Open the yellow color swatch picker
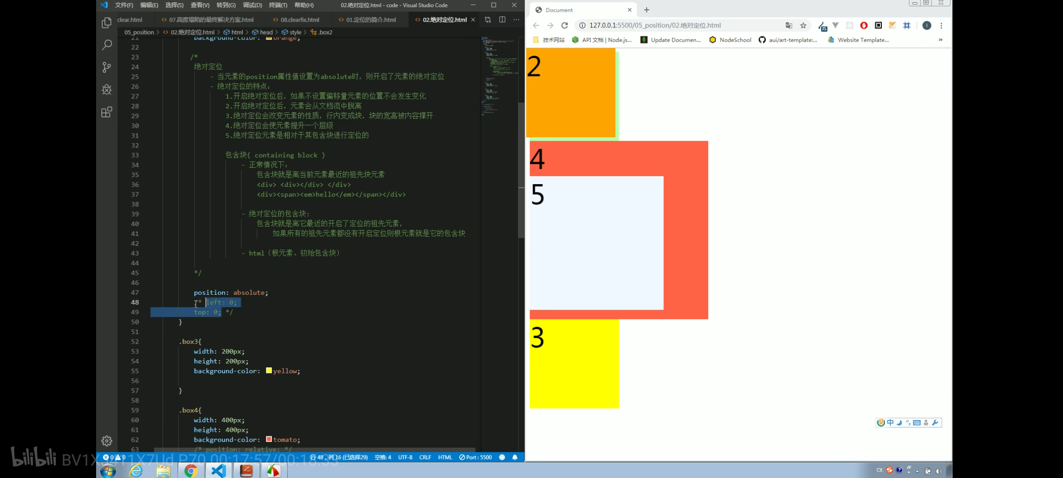Viewport: 1063px width, 478px height. pos(269,370)
